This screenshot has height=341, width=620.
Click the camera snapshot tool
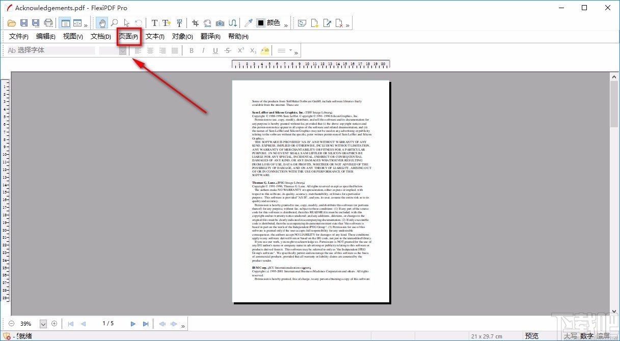tap(220, 23)
